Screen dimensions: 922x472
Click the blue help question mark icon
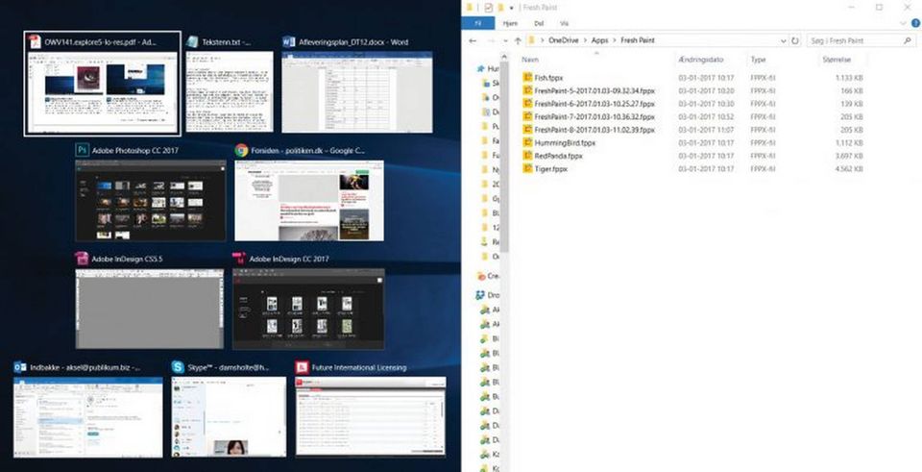pos(913,21)
